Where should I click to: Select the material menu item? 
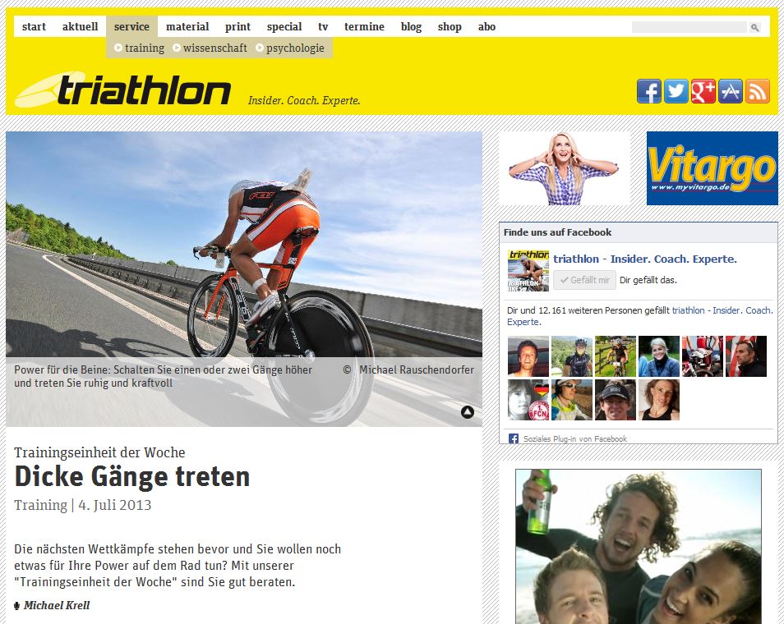(187, 27)
